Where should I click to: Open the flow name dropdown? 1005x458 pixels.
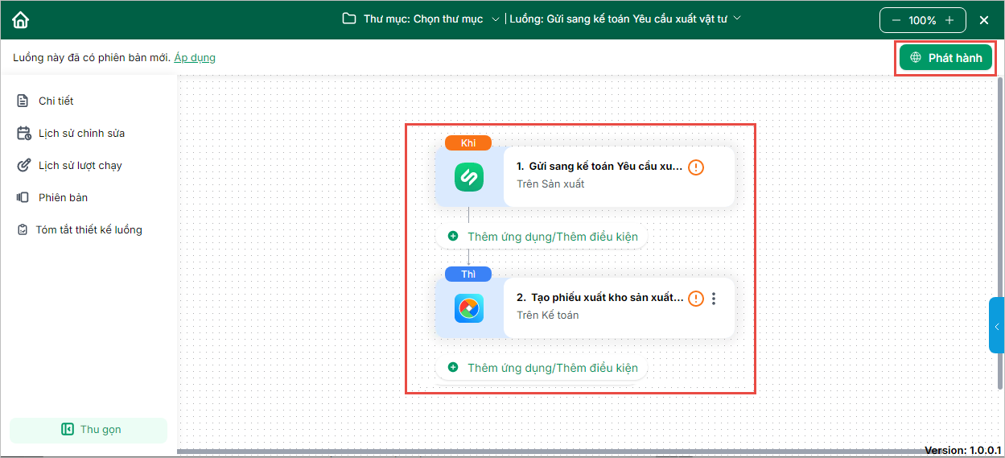pos(625,19)
